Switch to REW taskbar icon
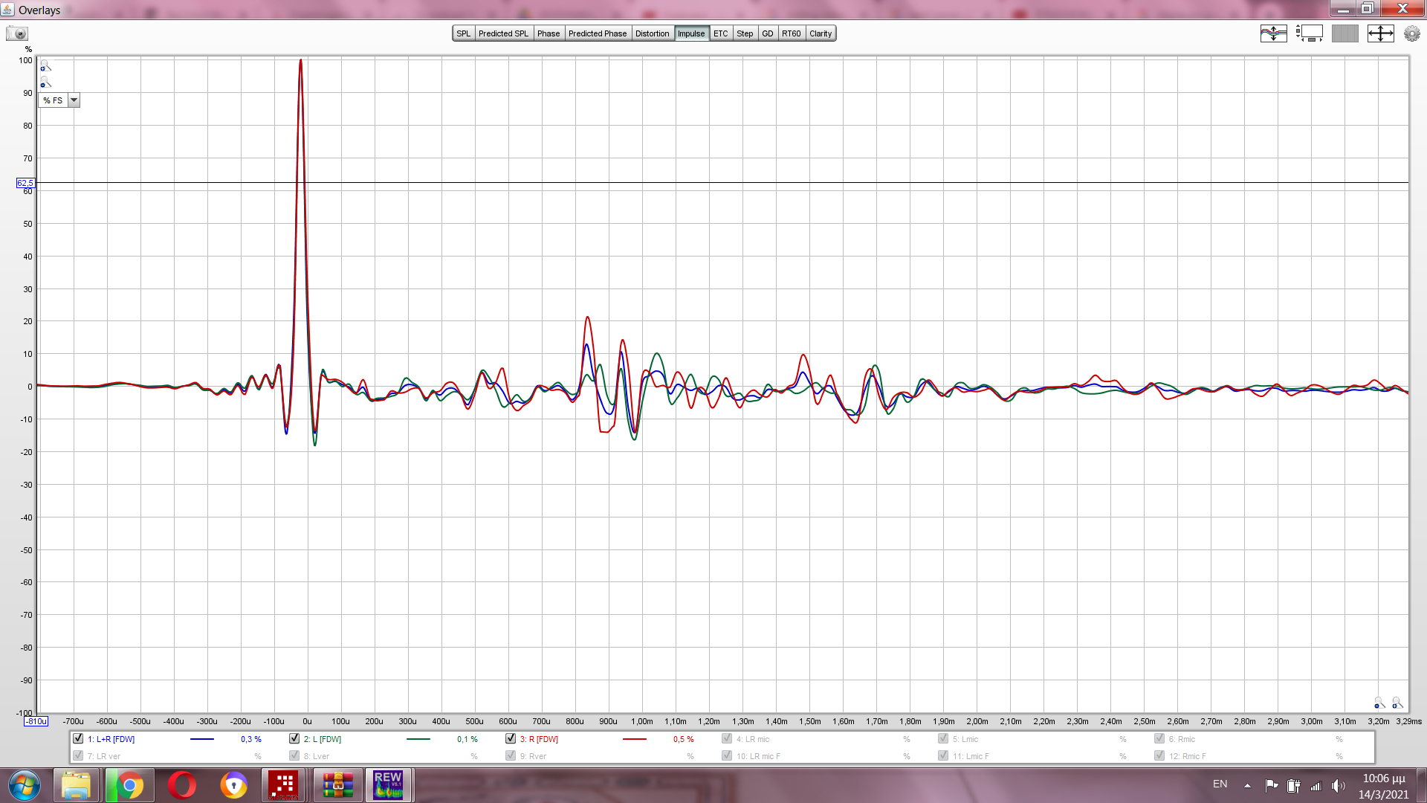Image resolution: width=1427 pixels, height=803 pixels. (x=388, y=785)
